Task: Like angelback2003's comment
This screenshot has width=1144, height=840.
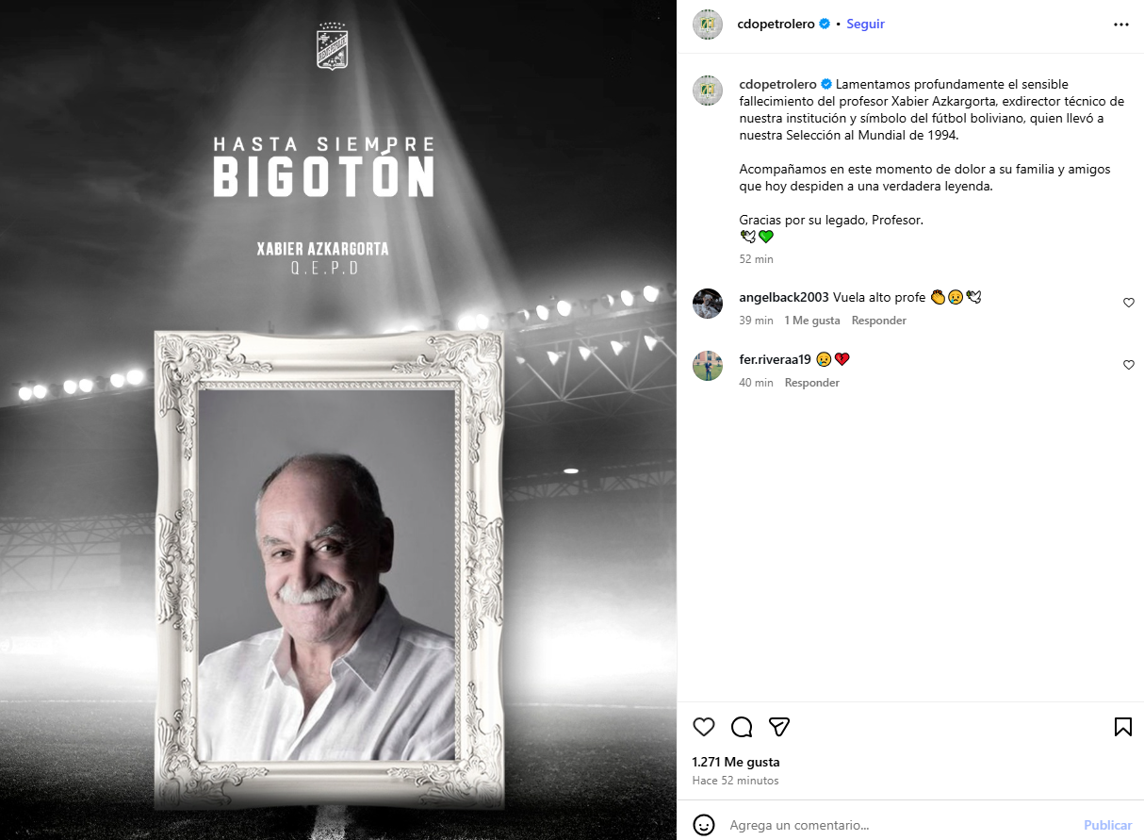Action: click(x=1129, y=303)
